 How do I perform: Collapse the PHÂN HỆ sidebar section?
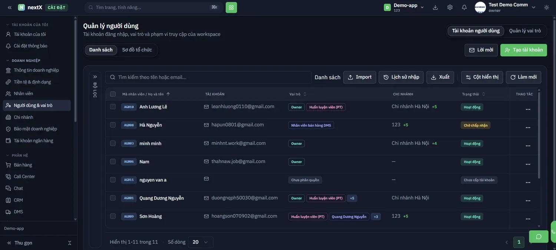pos(17,155)
